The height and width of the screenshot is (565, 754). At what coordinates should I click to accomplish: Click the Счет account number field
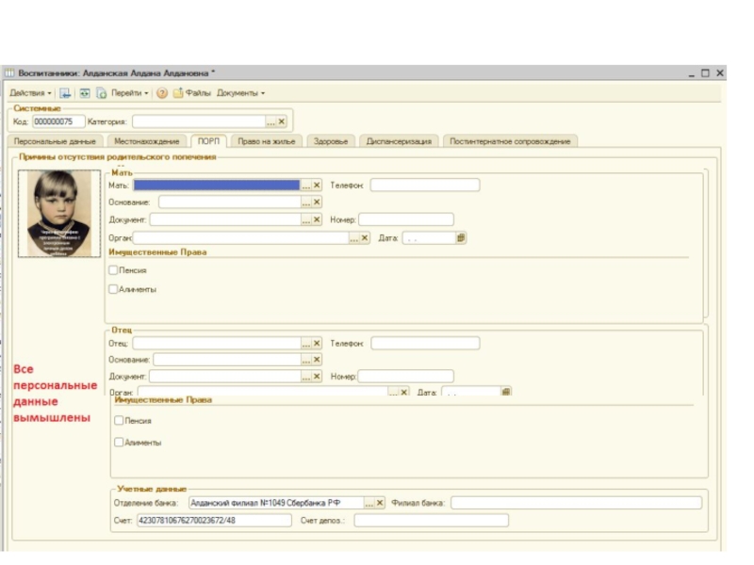click(x=215, y=521)
